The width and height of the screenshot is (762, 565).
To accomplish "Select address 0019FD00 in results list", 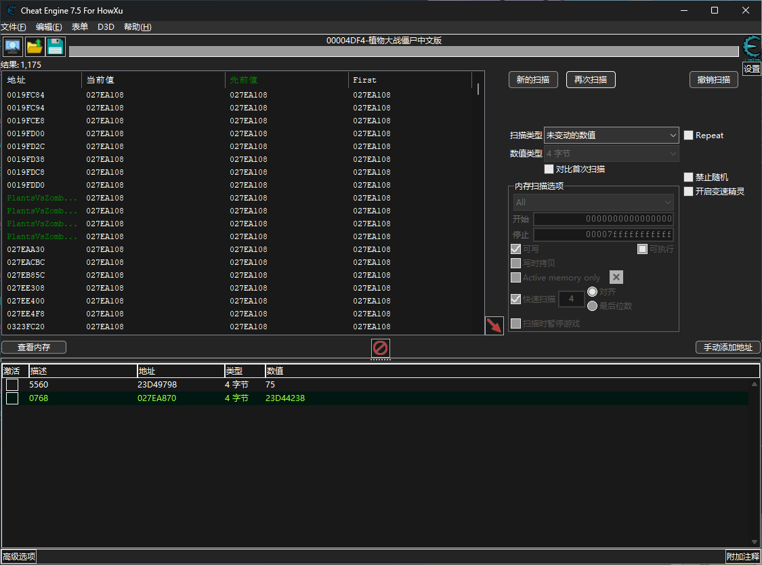I will 26,133.
